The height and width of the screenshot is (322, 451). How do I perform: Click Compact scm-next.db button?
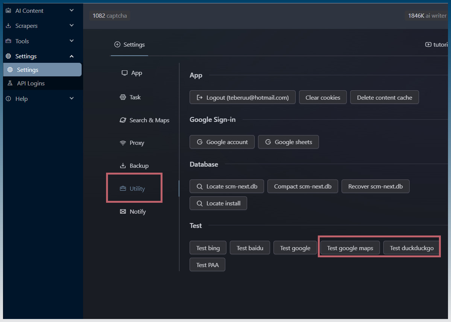click(302, 187)
